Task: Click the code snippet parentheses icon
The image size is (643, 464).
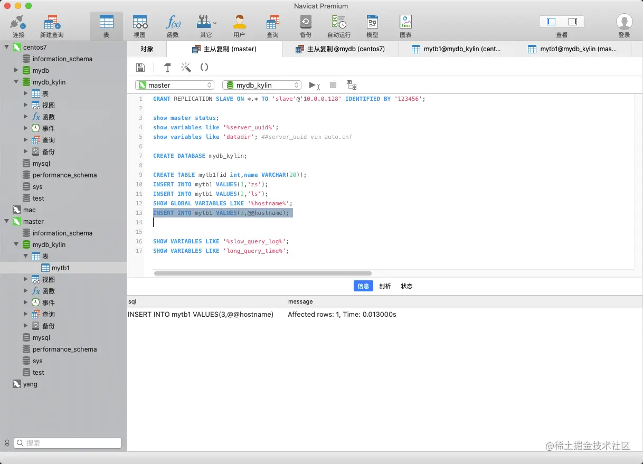Action: pos(204,68)
